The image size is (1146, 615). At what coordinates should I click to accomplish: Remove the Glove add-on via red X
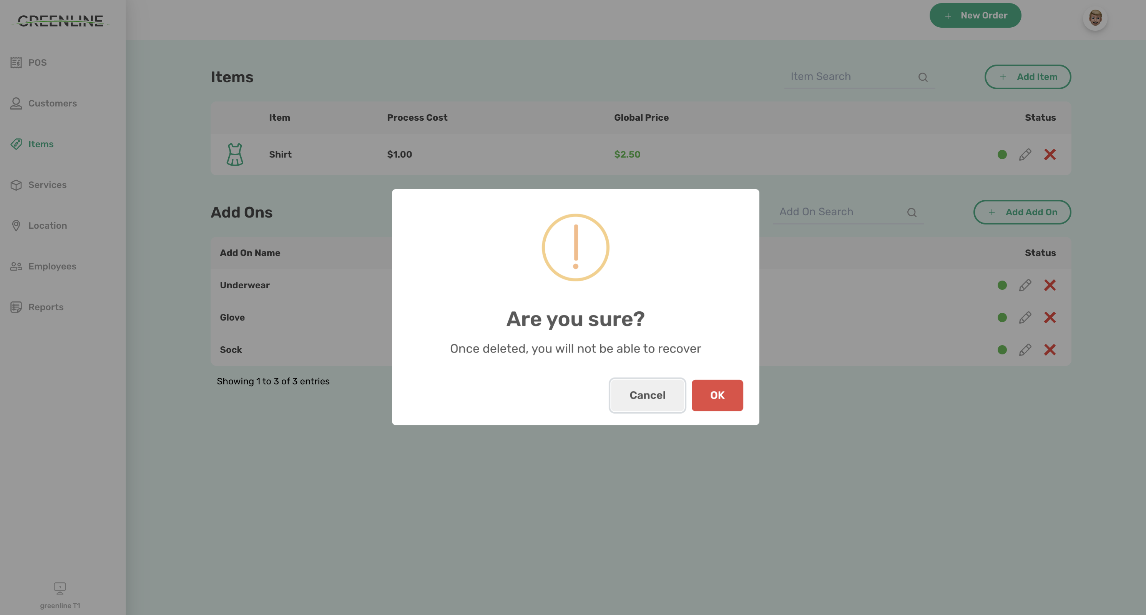click(x=1050, y=317)
